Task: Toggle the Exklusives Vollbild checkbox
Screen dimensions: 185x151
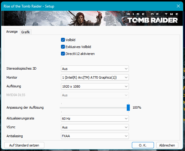Action: pyautogui.click(x=63, y=47)
